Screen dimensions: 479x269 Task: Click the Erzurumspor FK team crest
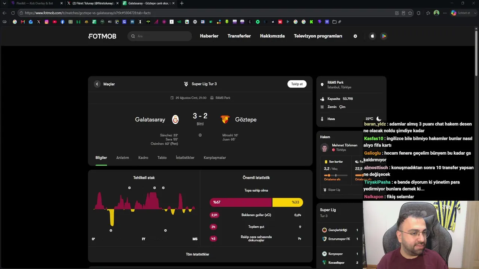[324, 239]
